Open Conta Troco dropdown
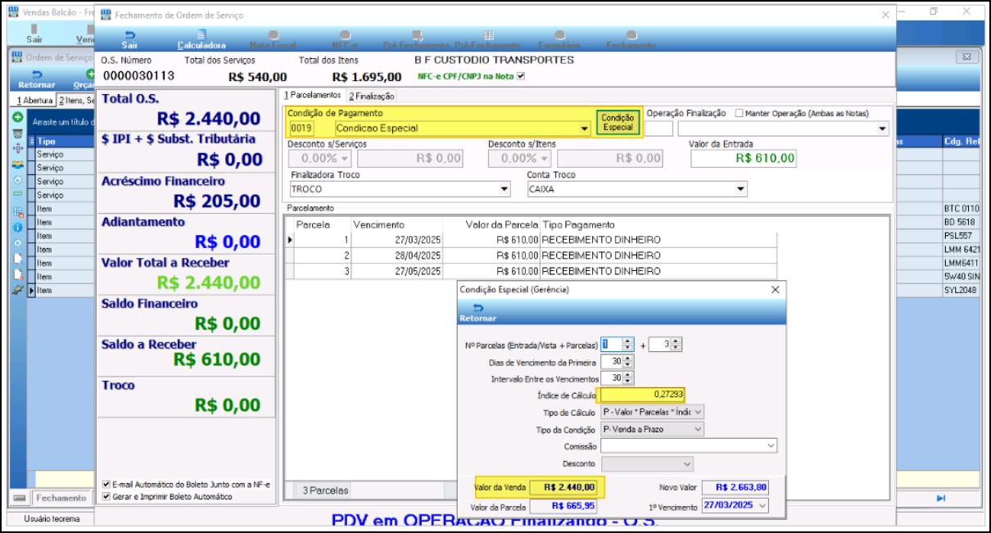 [x=740, y=189]
